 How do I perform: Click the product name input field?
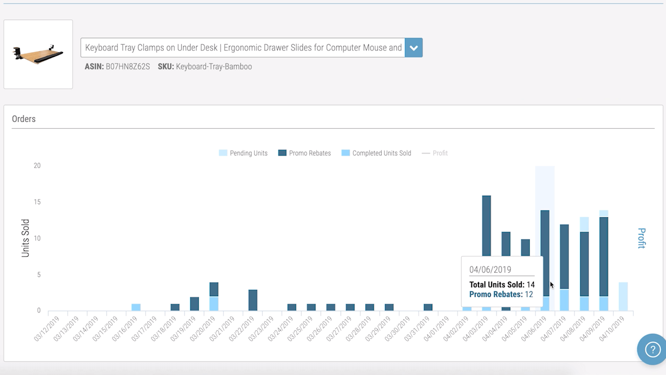[243, 48]
